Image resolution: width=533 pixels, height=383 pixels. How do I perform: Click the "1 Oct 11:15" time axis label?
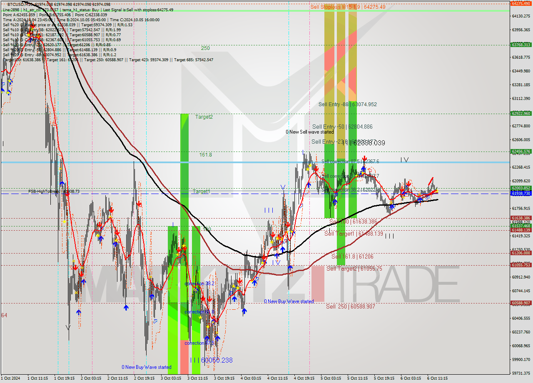pyautogui.click(x=37, y=378)
